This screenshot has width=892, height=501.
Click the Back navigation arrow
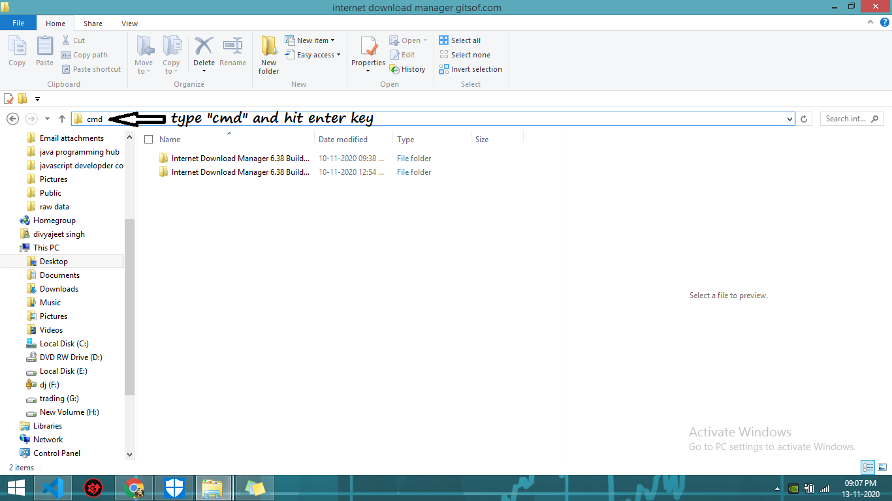coord(12,119)
